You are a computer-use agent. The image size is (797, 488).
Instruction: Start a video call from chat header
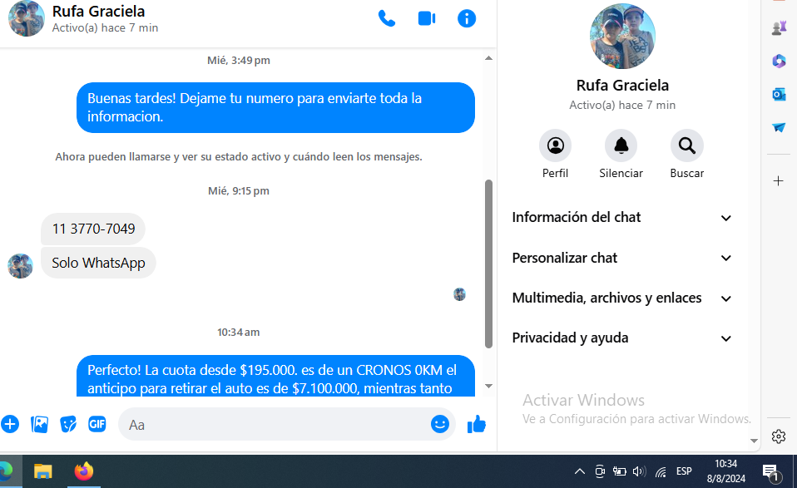point(427,18)
